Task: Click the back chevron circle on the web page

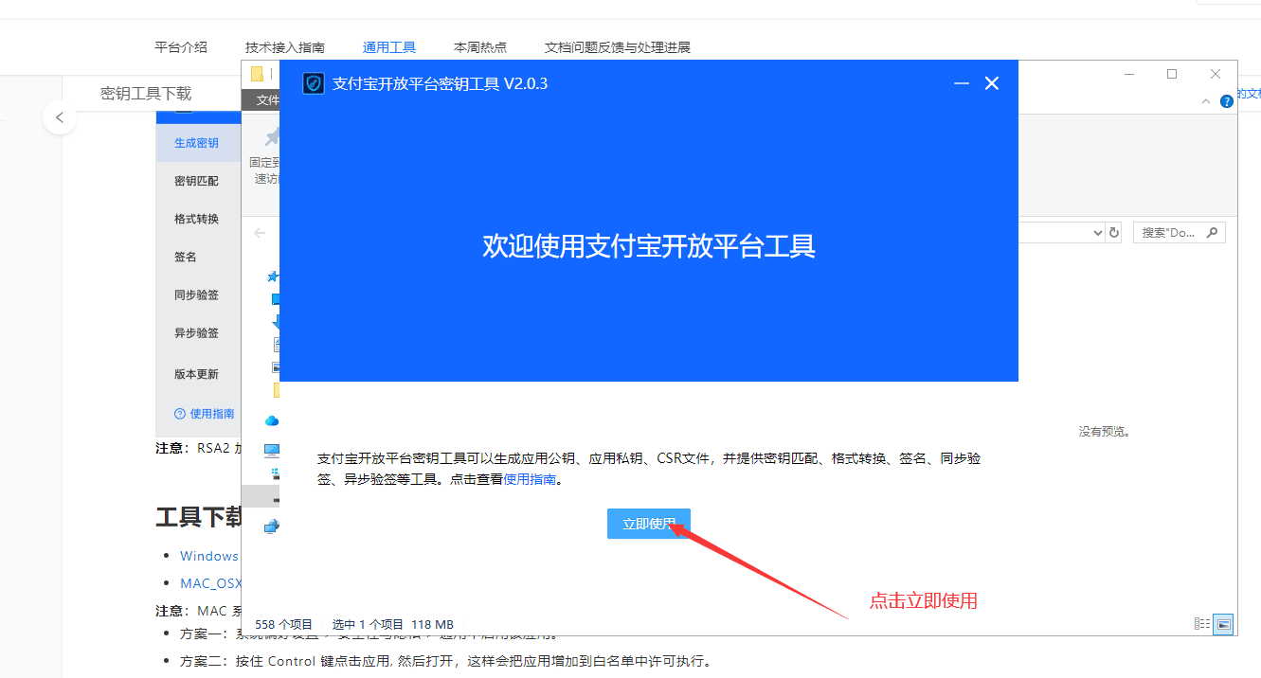Action: click(x=60, y=117)
